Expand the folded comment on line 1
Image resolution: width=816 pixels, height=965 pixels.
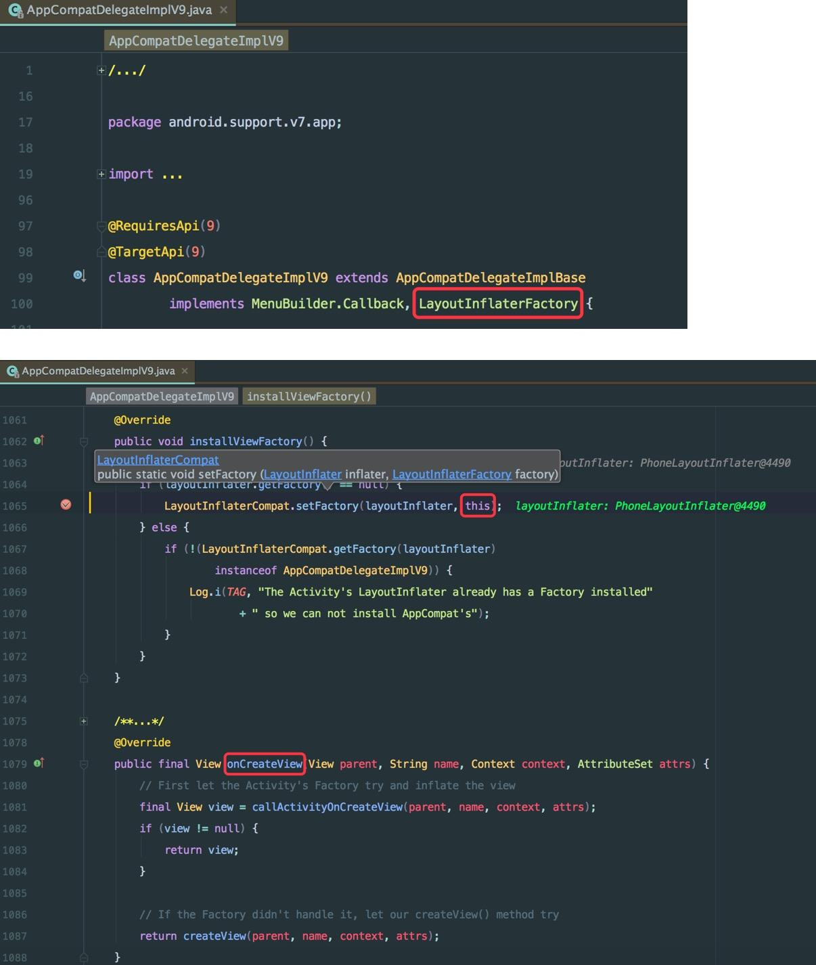coord(101,70)
